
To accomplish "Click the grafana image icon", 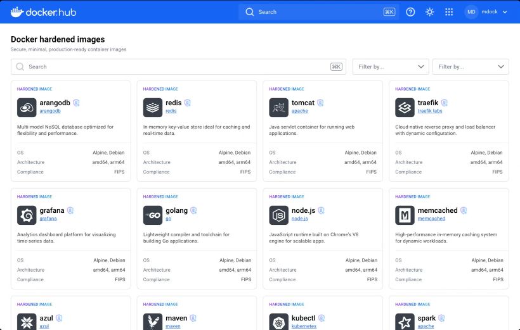I will (x=27, y=215).
